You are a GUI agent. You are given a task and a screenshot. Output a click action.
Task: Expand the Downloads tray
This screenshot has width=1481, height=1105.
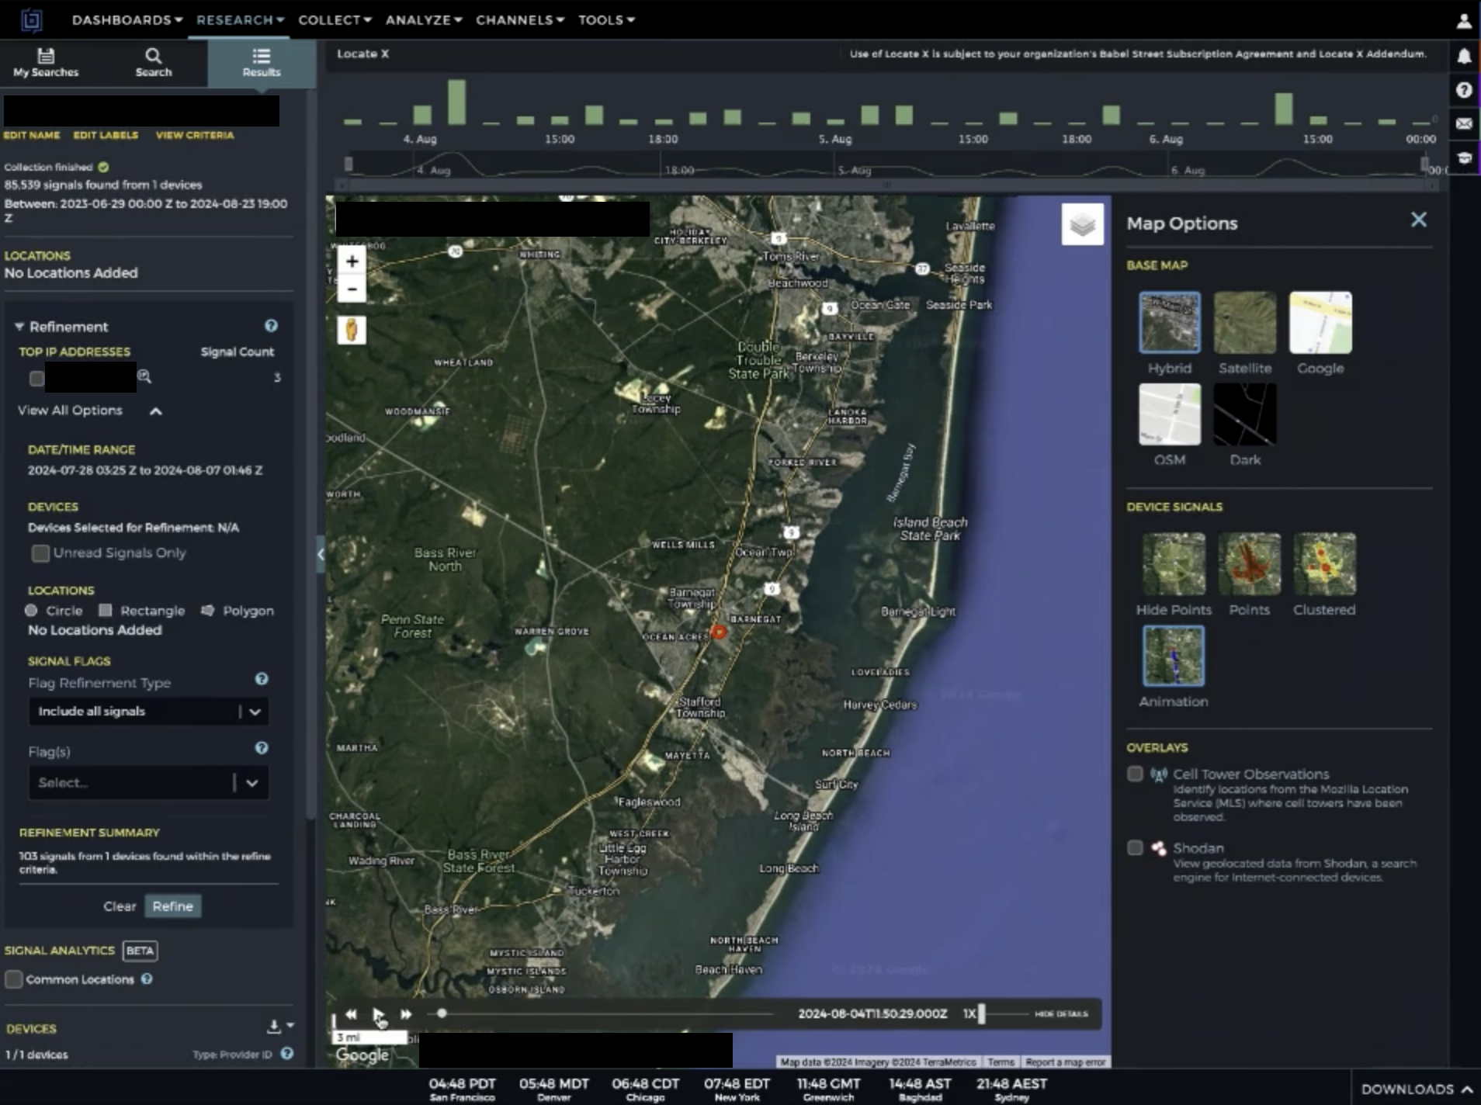[1417, 1089]
